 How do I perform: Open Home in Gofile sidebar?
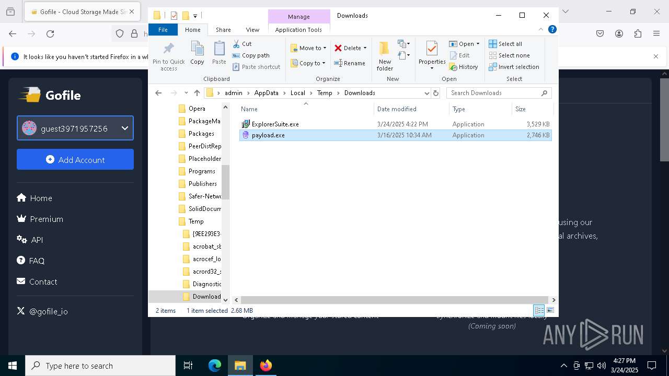(34, 198)
